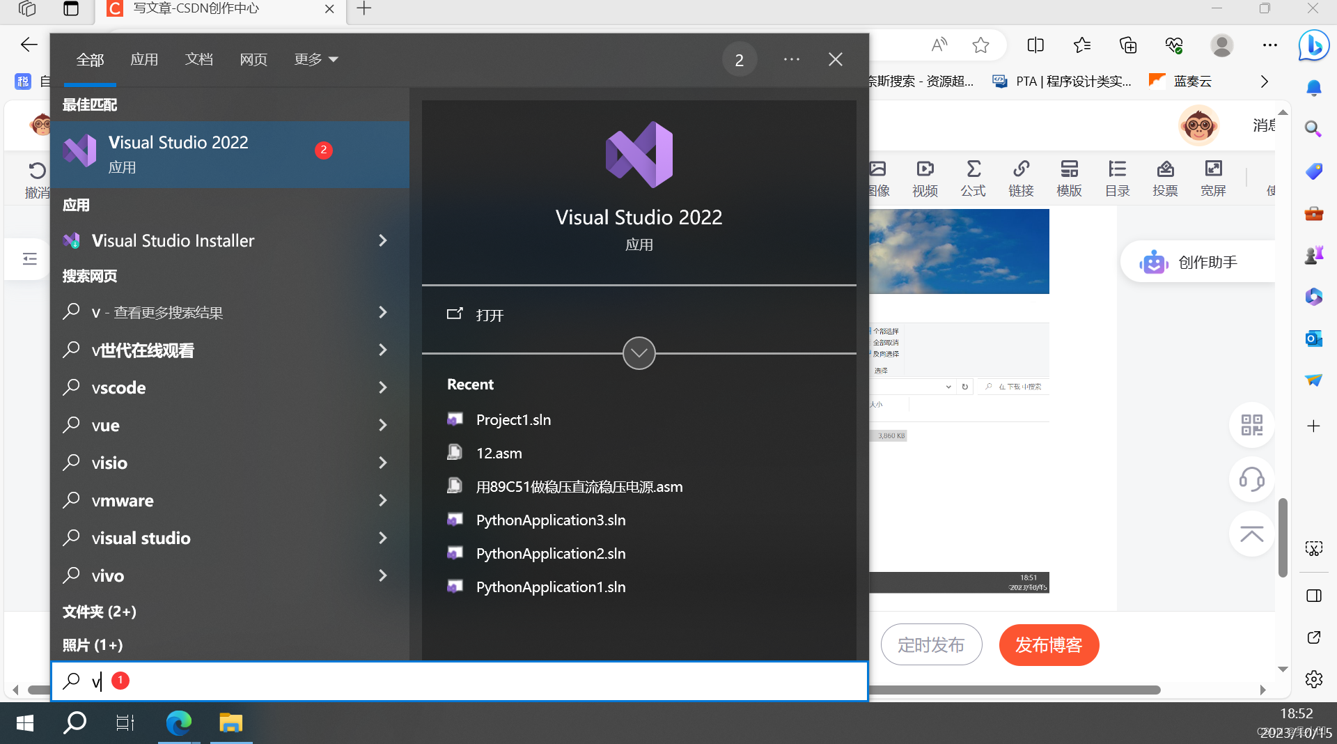Image resolution: width=1337 pixels, height=744 pixels.
Task: Open new browser tab plus button
Action: click(363, 9)
